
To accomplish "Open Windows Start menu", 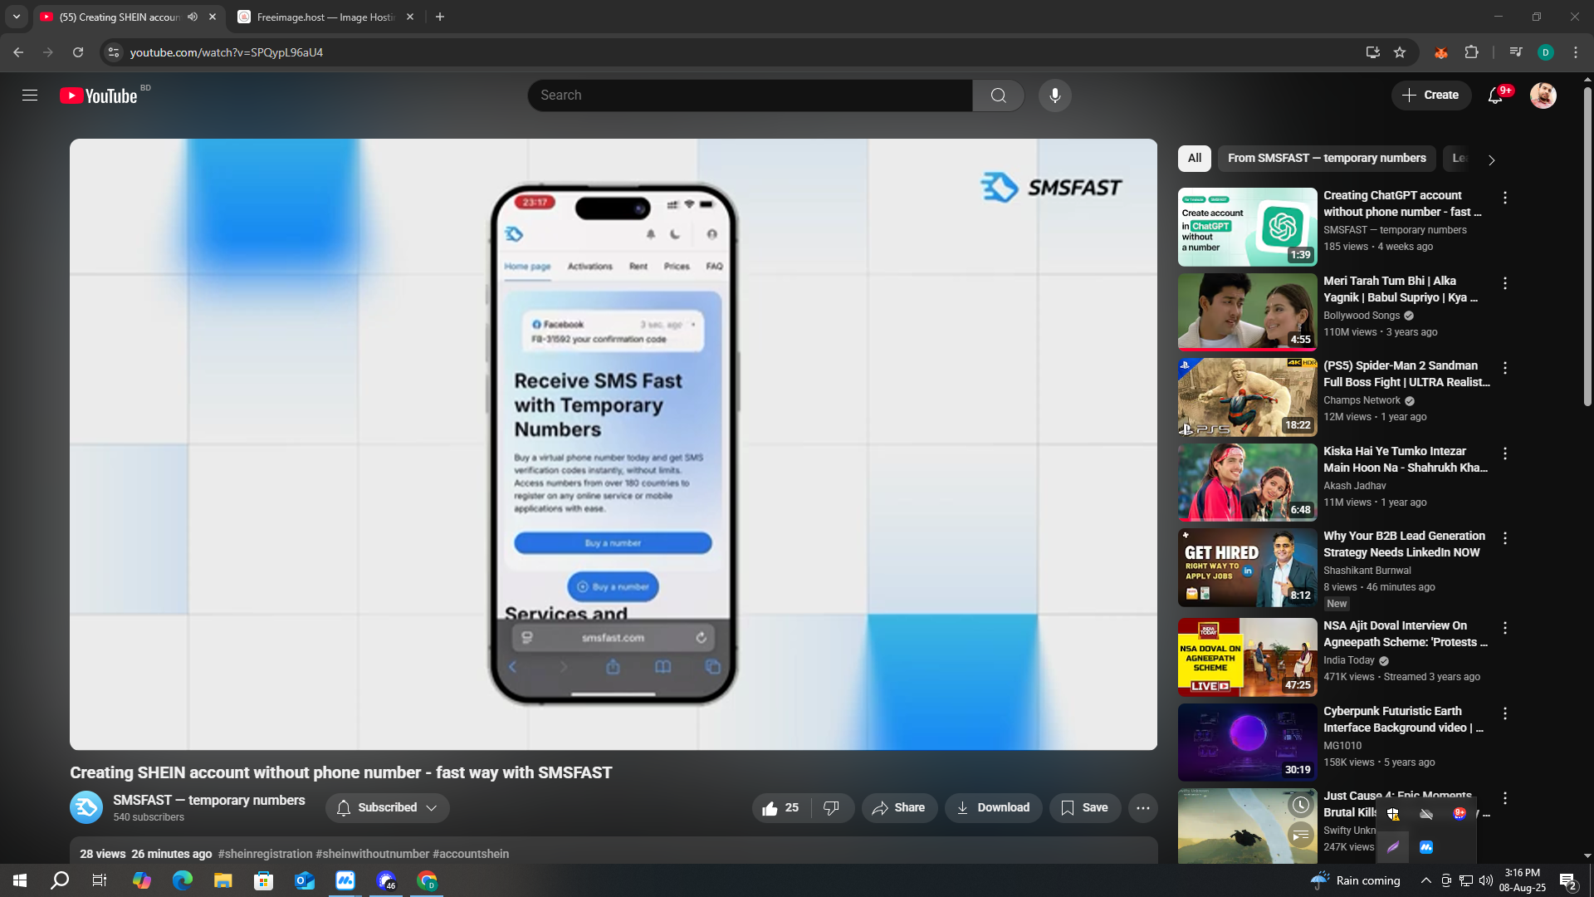I will (x=20, y=880).
